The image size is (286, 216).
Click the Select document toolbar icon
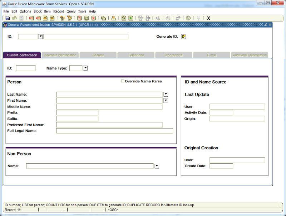[x=21, y=18]
